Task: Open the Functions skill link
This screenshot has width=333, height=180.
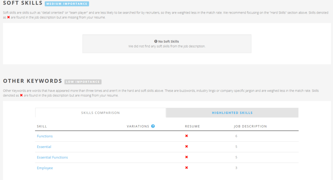Action: tap(45, 136)
